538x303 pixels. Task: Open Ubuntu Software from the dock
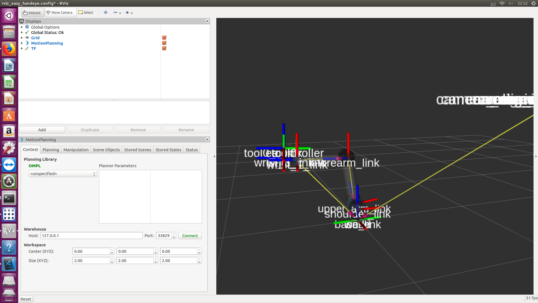click(9, 115)
